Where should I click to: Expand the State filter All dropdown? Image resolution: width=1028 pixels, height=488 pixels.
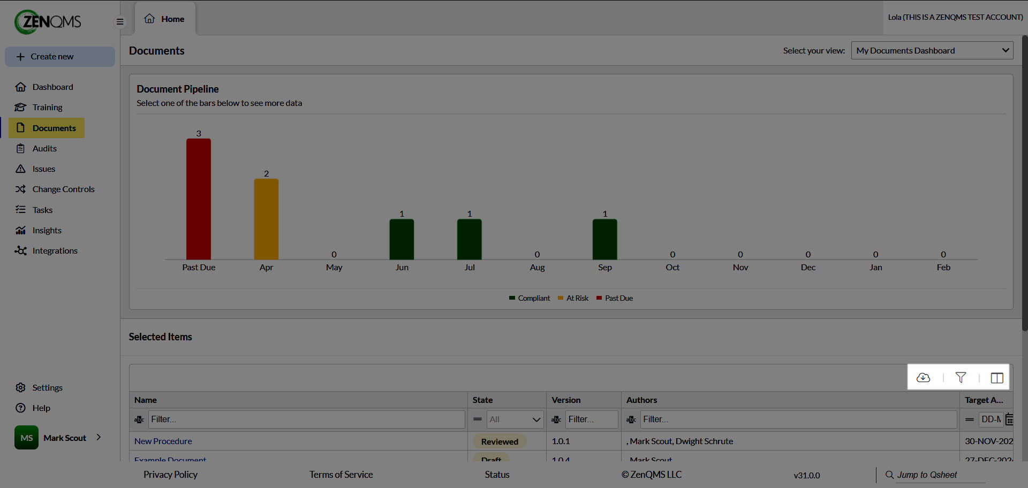click(x=515, y=420)
